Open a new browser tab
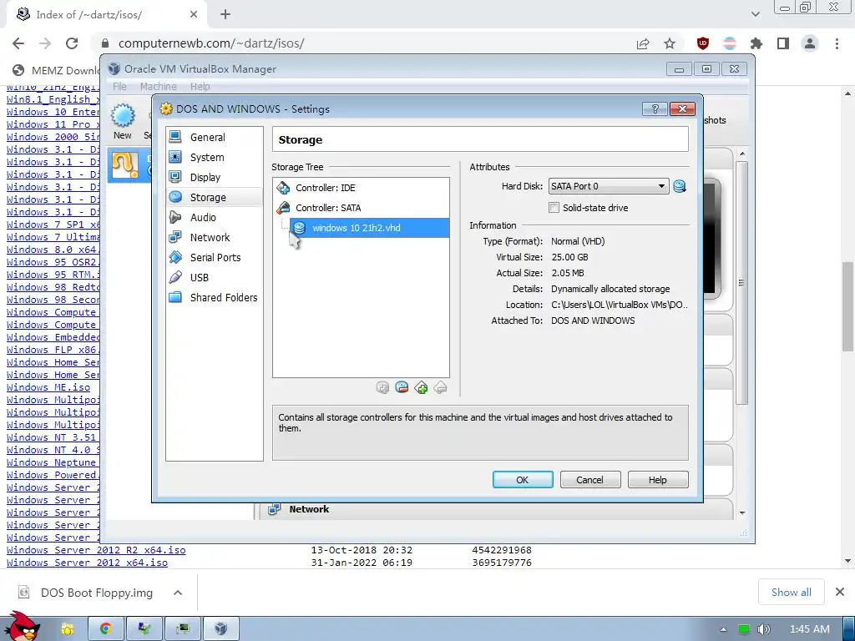This screenshot has width=855, height=641. coord(225,15)
